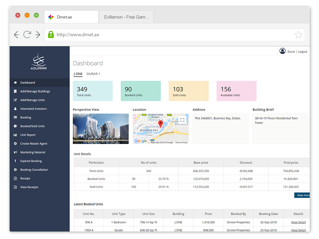Open Booking Cancellation menu item
Image resolution: width=319 pixels, height=239 pixels.
(34, 170)
